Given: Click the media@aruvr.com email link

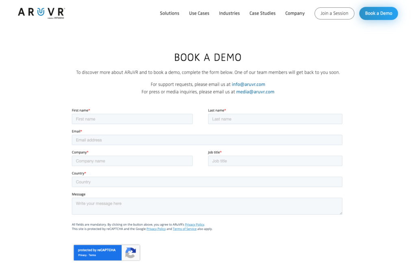Looking at the screenshot, I should (255, 92).
